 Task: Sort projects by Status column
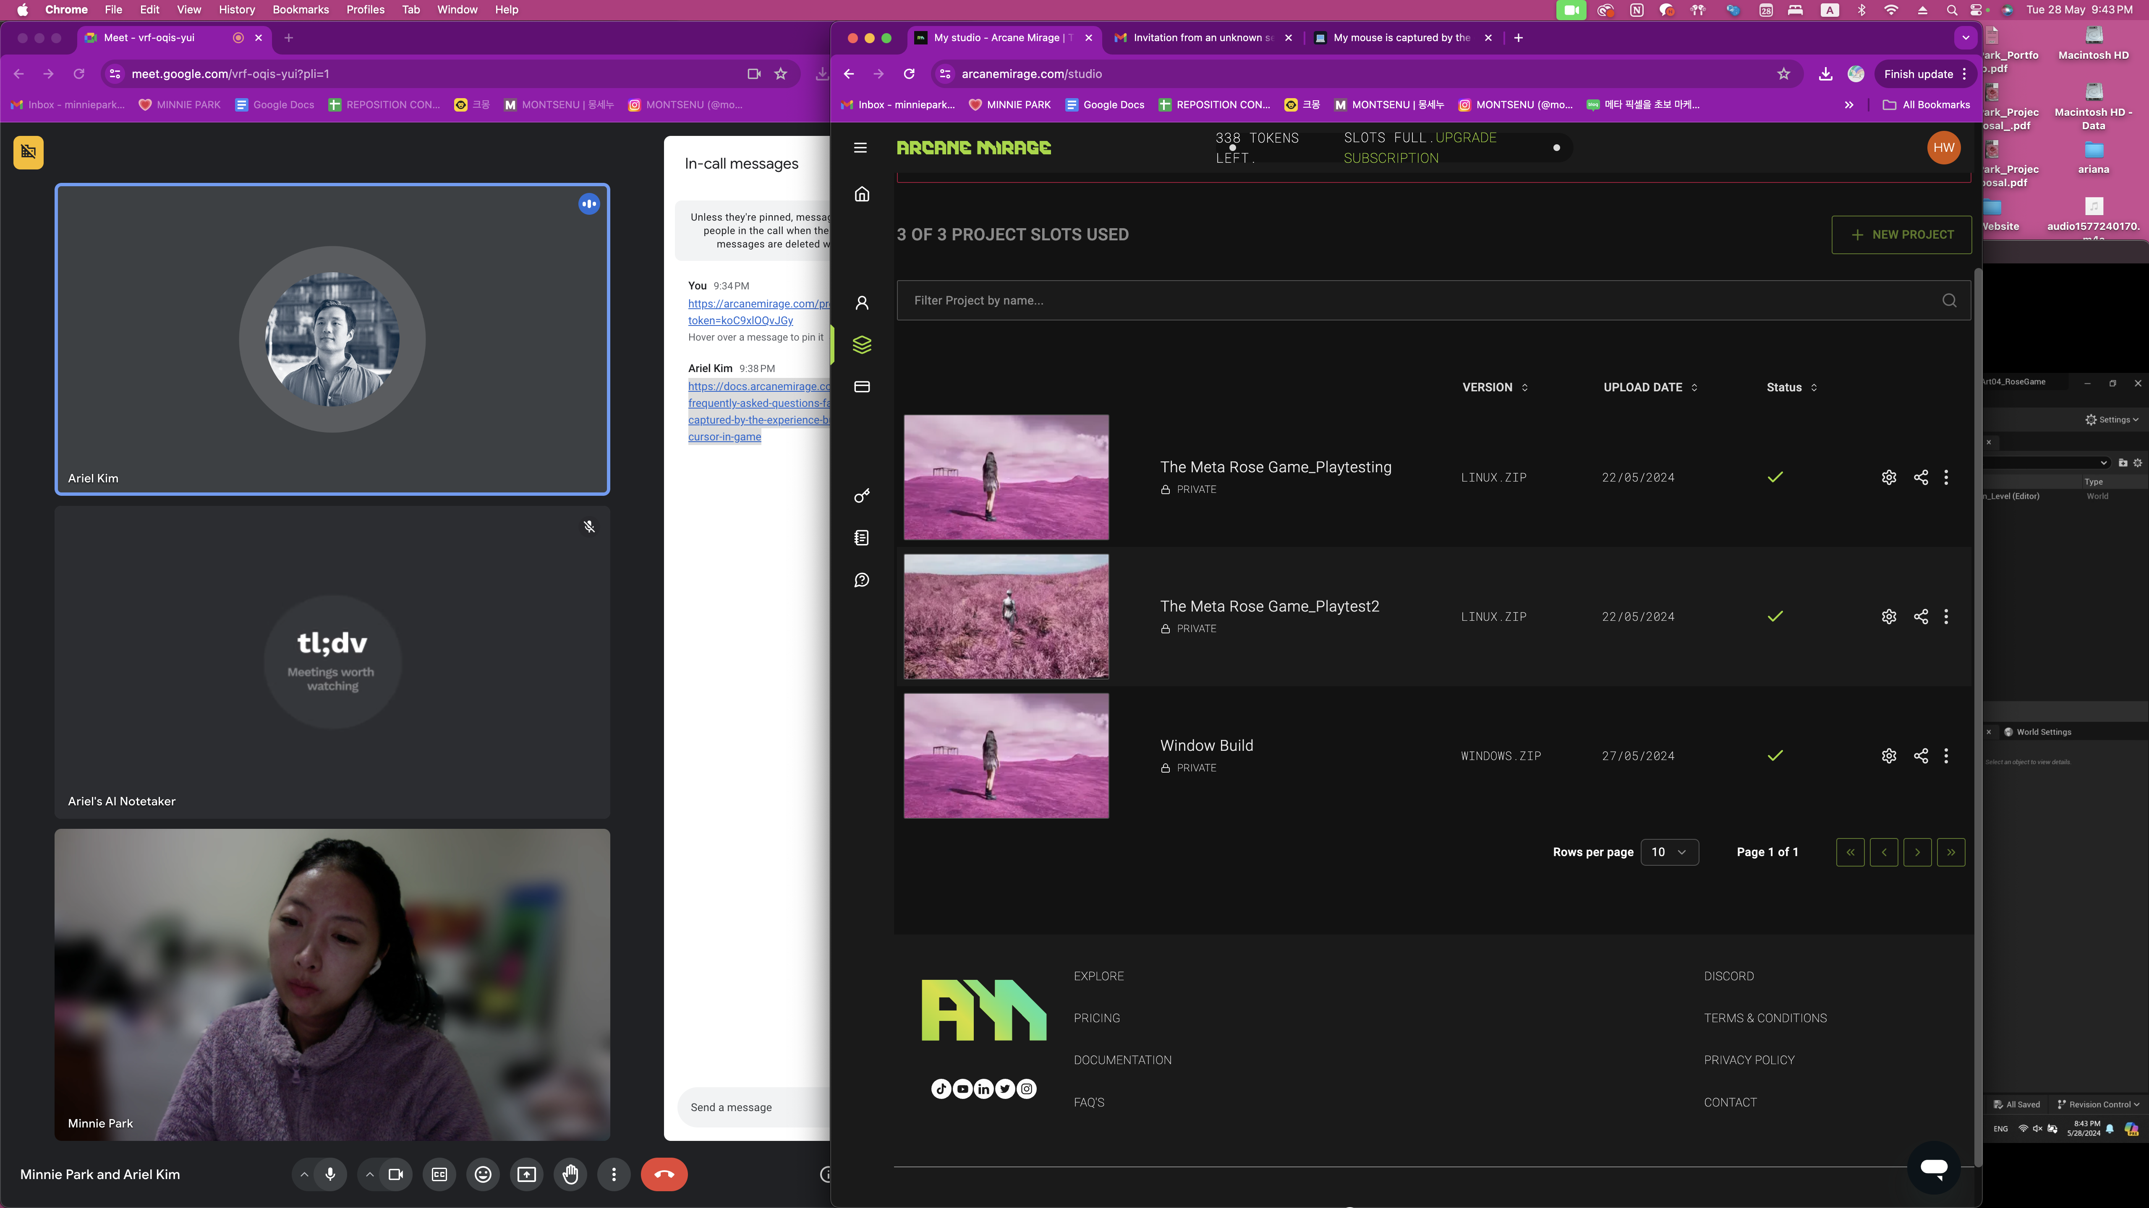[1792, 387]
